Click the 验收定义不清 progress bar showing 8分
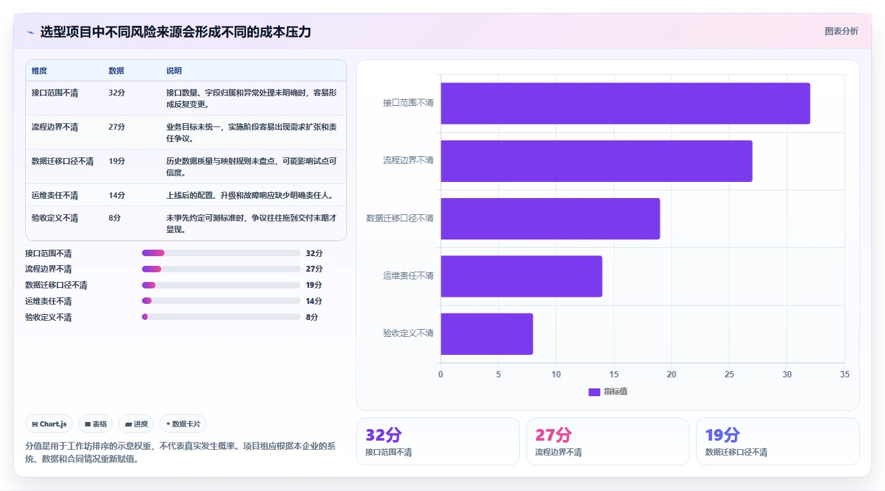Viewport: 885px width, 491px height. pyautogui.click(x=221, y=317)
